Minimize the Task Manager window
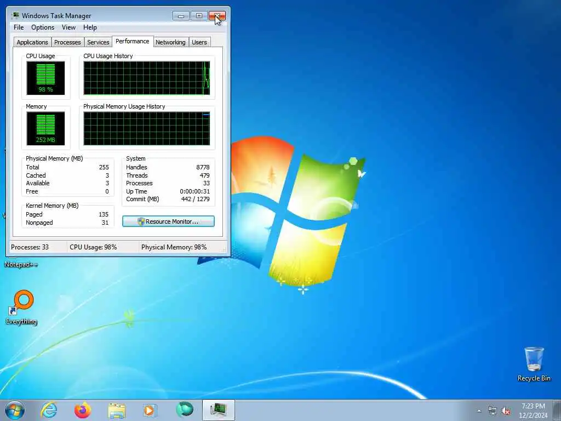Image resolution: width=561 pixels, height=421 pixels. point(181,16)
